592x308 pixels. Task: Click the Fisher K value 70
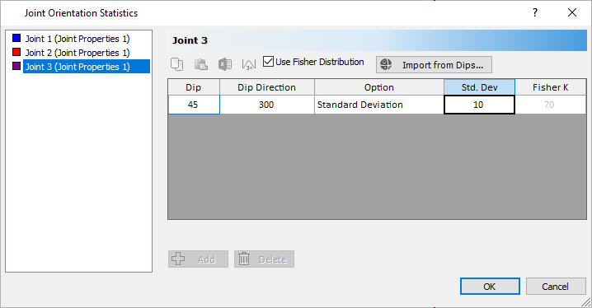point(550,105)
